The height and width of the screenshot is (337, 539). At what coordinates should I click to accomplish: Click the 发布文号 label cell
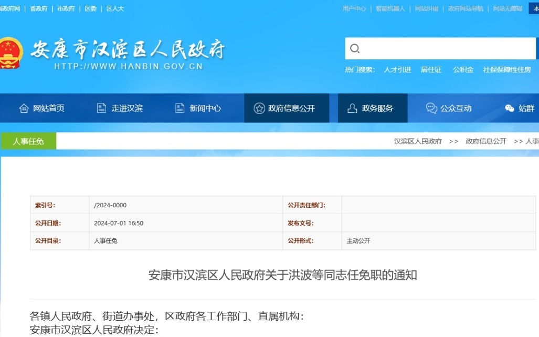pyautogui.click(x=312, y=223)
